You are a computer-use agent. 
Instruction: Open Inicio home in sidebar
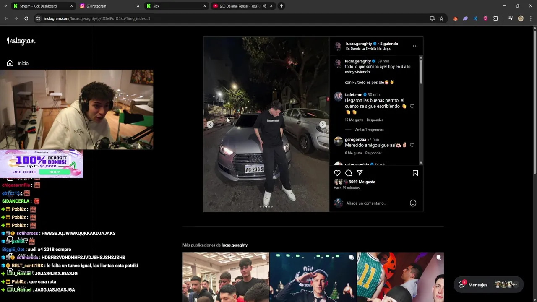click(x=18, y=63)
